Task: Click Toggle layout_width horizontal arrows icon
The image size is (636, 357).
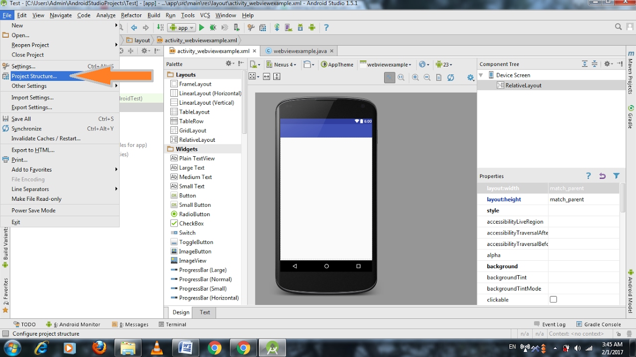Action: [x=266, y=76]
